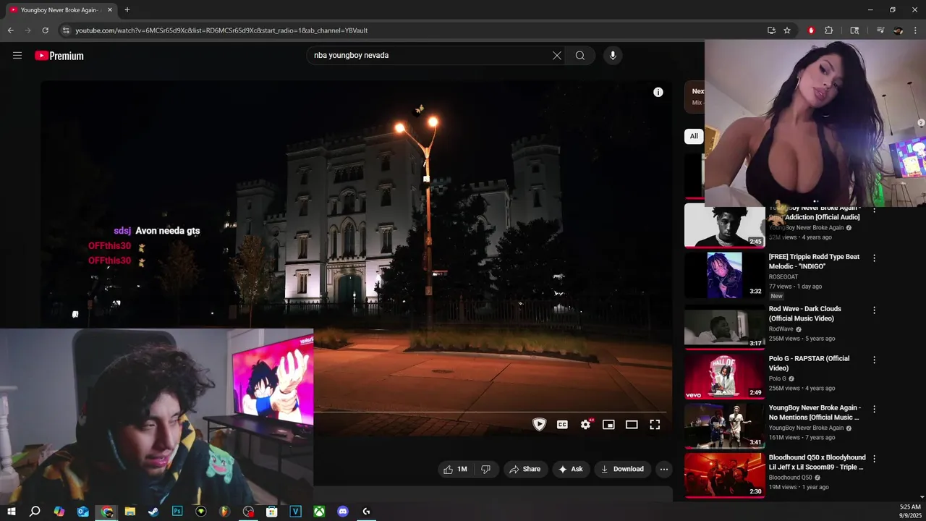Viewport: 926px width, 521px height.
Task: Play Rod Wave Dark Clouds thumbnail
Action: 724,326
